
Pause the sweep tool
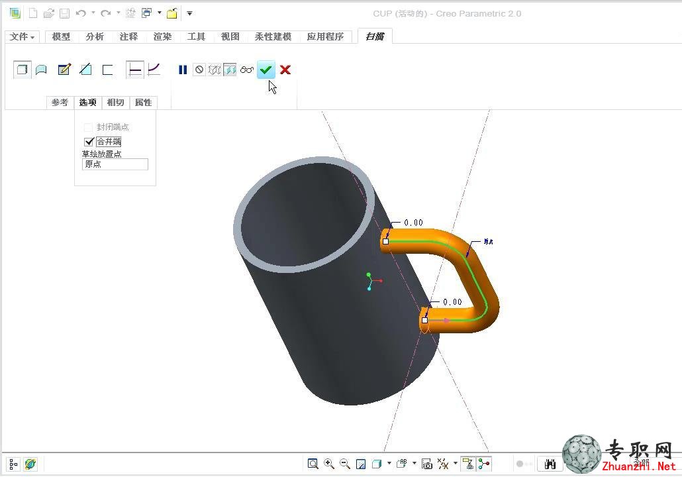(183, 70)
